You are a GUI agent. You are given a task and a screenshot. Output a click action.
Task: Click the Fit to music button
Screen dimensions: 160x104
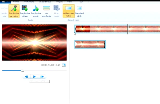click(57, 11)
